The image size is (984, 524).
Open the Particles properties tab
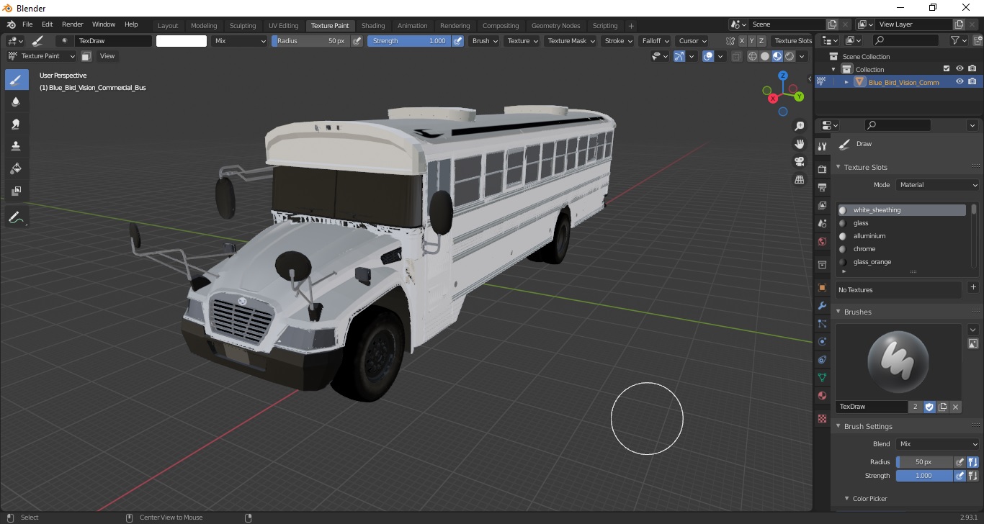[x=822, y=324]
